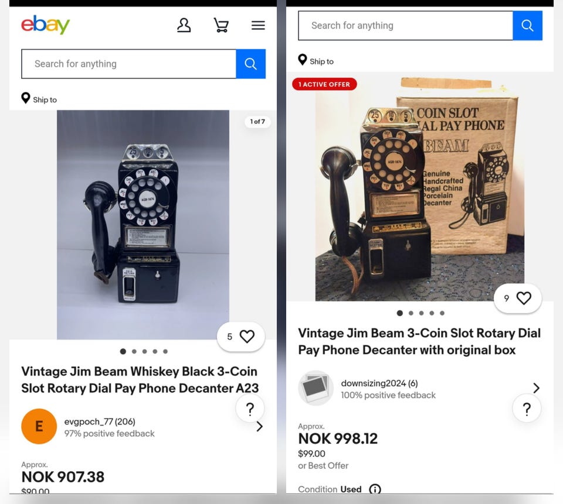Open the shopping cart icon

tap(221, 25)
